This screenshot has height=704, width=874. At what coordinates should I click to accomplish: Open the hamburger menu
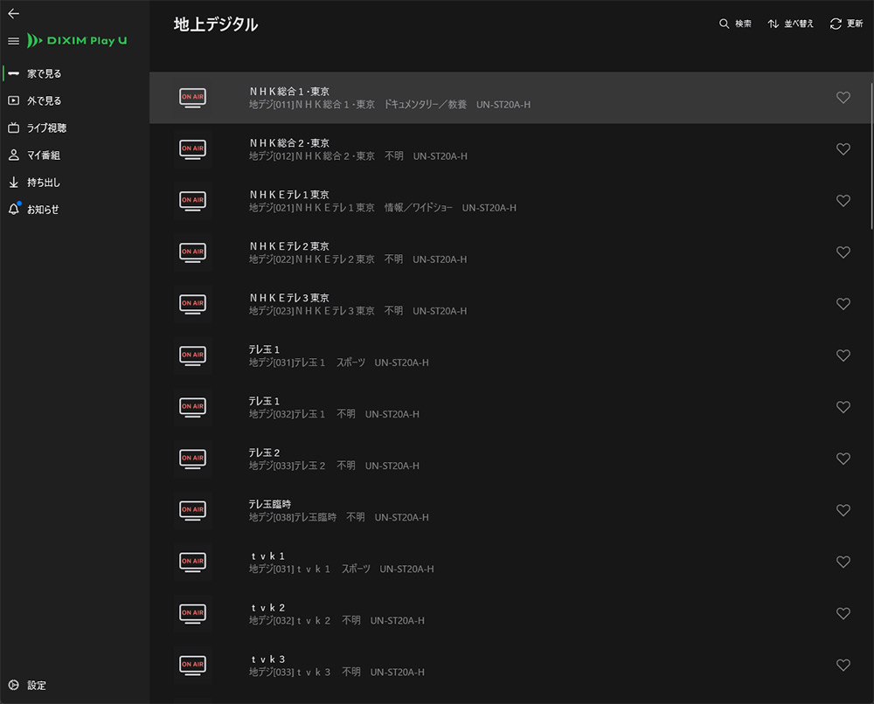pos(13,41)
